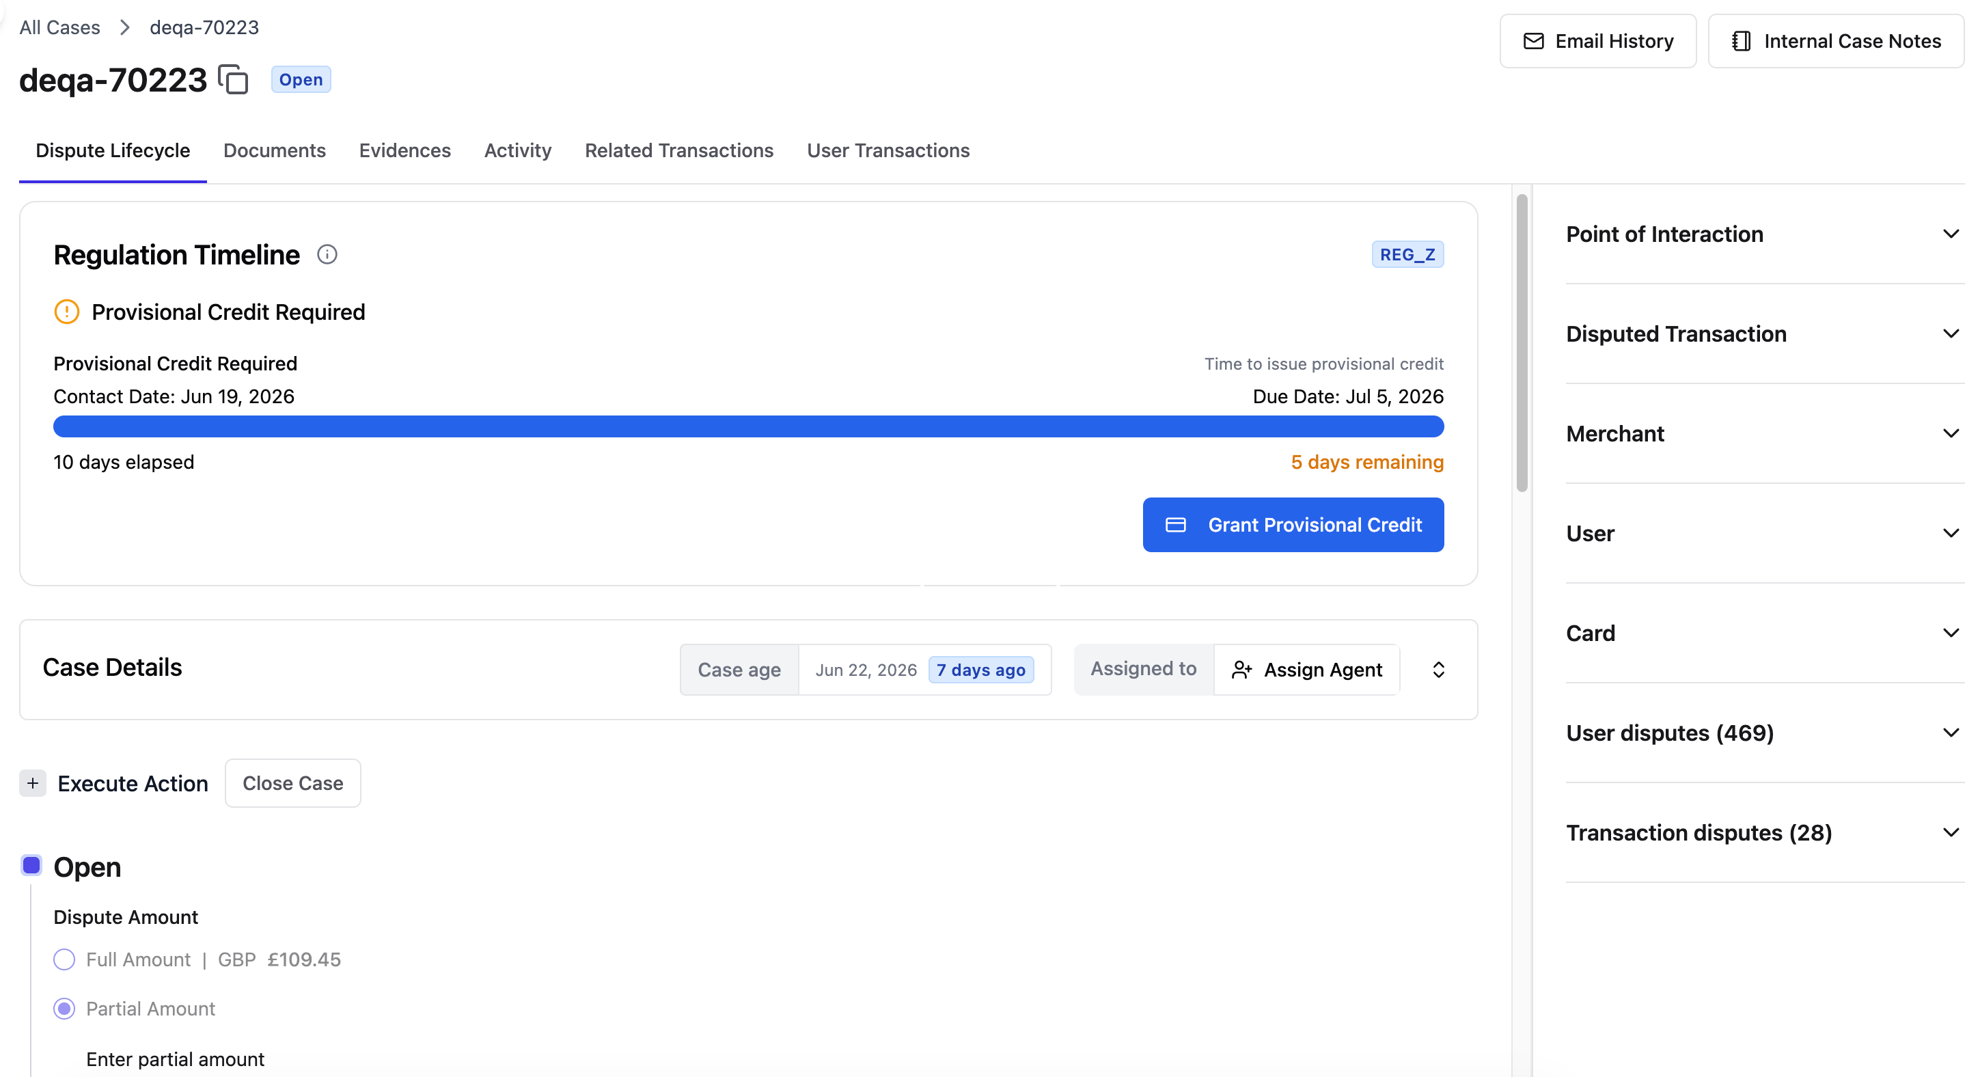
Task: Expand the Disputed Transaction section
Action: [1765, 333]
